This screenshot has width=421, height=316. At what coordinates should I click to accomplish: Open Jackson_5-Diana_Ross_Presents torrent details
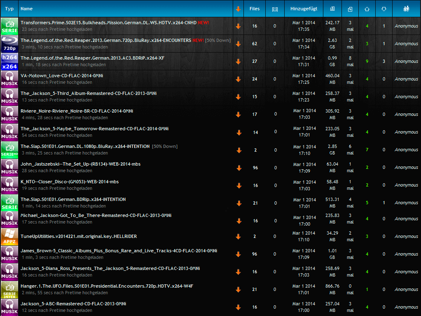click(x=110, y=269)
